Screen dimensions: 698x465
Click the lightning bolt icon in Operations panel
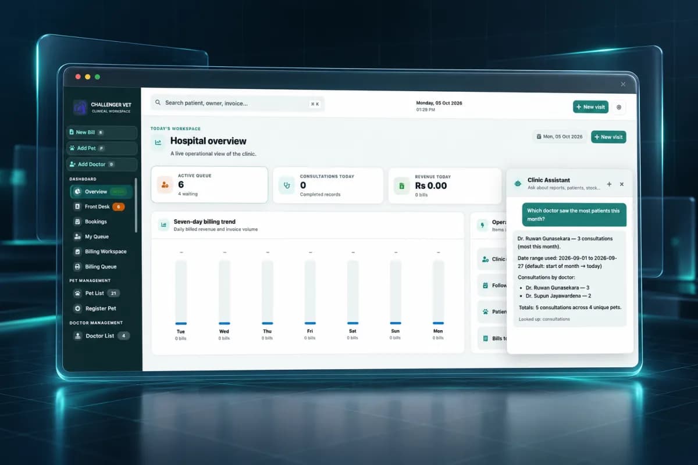(x=482, y=225)
